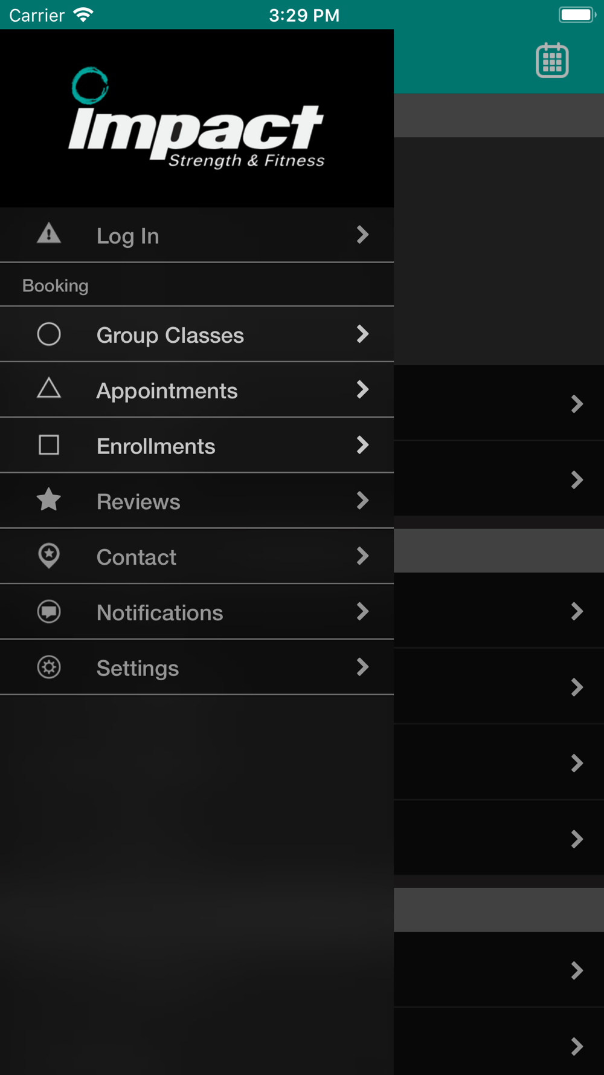Open the Group Classes chevron arrow
The width and height of the screenshot is (604, 1075).
point(362,334)
